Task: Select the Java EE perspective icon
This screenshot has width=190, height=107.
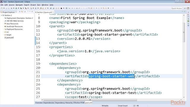Action: click(x=188, y=8)
